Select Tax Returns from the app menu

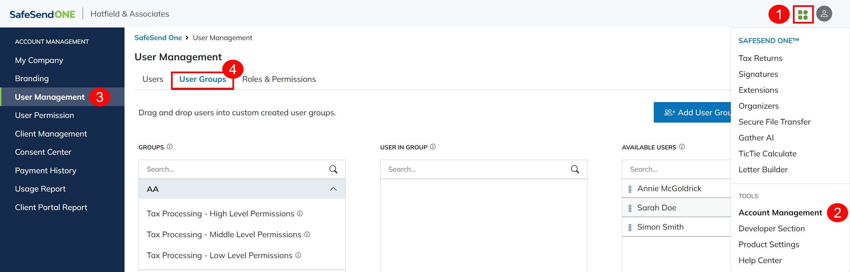[760, 58]
